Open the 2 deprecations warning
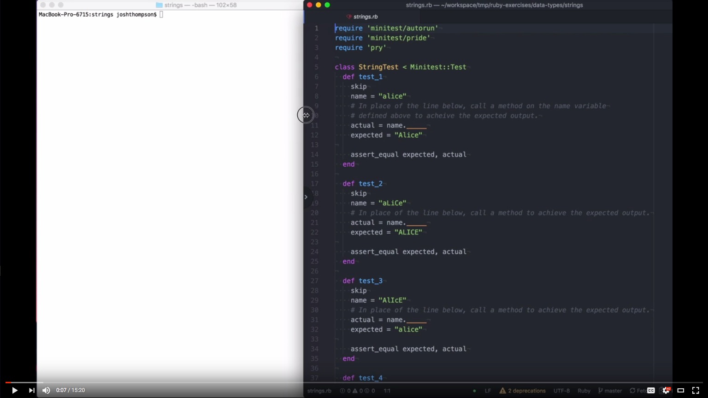Screen dimensions: 708x398 pos(522,391)
